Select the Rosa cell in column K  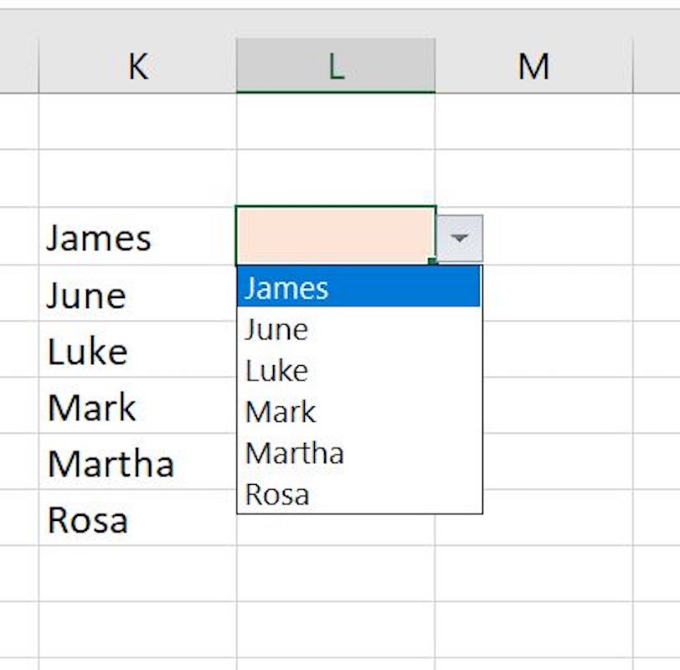click(x=137, y=519)
